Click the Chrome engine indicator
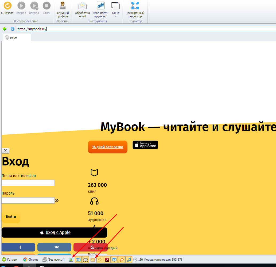 [x=31, y=260]
